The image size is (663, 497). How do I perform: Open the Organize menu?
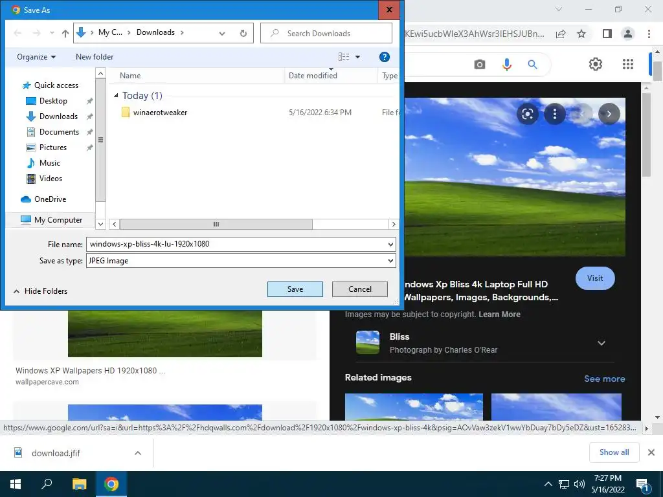pos(36,57)
